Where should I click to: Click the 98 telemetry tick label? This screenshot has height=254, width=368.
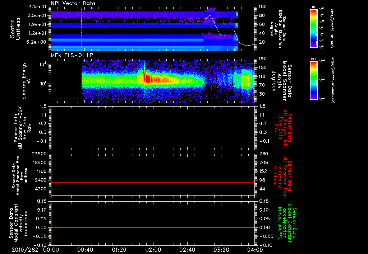click(262, 180)
